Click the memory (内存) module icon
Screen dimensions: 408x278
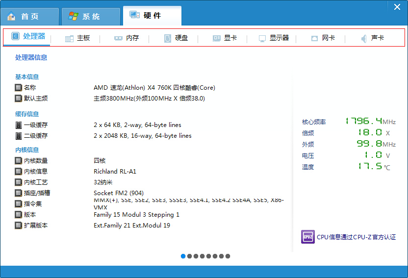118,38
